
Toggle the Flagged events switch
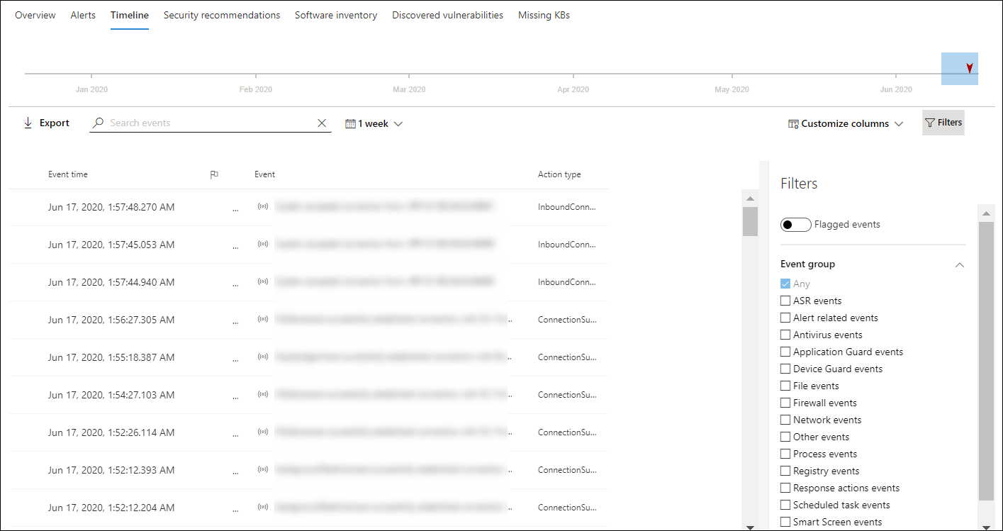tap(795, 225)
